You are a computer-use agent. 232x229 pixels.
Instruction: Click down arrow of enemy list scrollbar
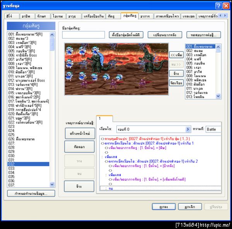[218, 96]
